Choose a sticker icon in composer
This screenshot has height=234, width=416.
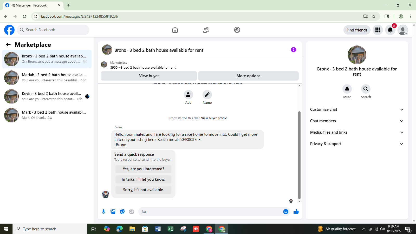coord(122,212)
